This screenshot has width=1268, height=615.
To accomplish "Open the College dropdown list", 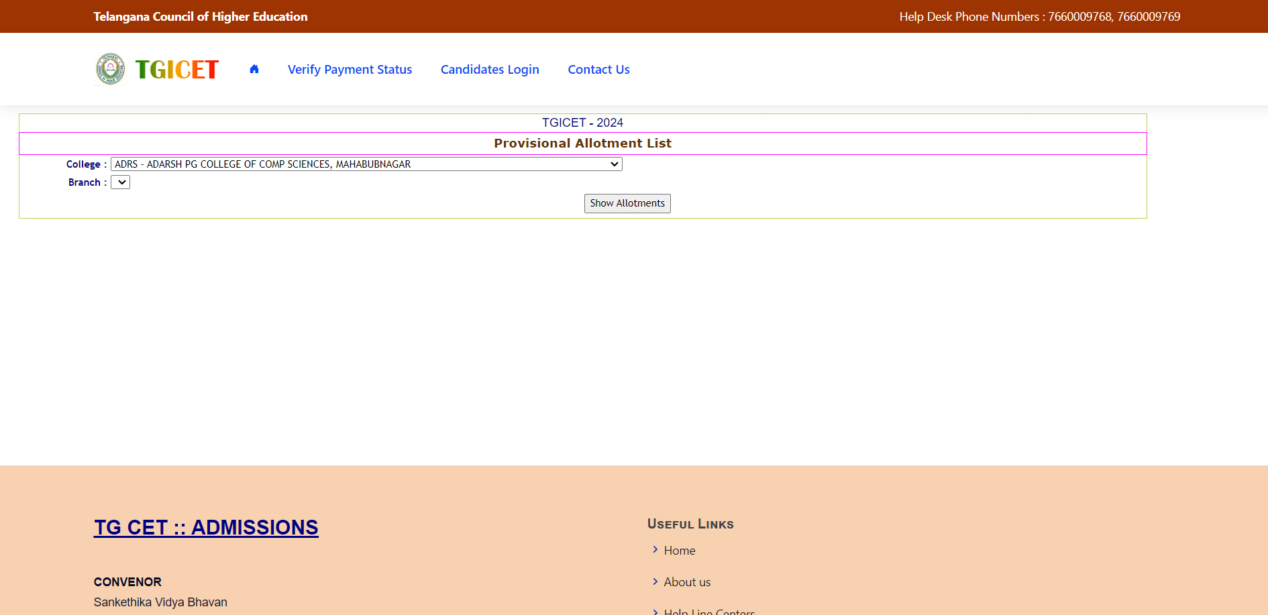I will coord(366,164).
